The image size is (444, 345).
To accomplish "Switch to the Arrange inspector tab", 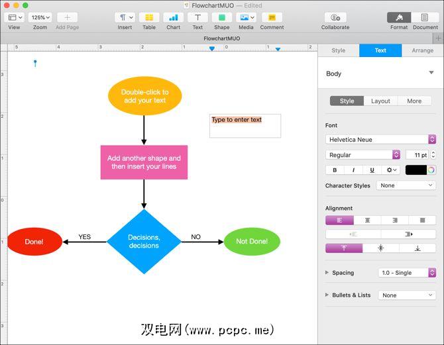I will click(x=423, y=50).
